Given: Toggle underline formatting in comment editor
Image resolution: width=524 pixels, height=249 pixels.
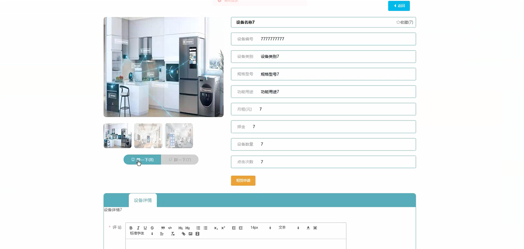Looking at the screenshot, I should click(145, 228).
